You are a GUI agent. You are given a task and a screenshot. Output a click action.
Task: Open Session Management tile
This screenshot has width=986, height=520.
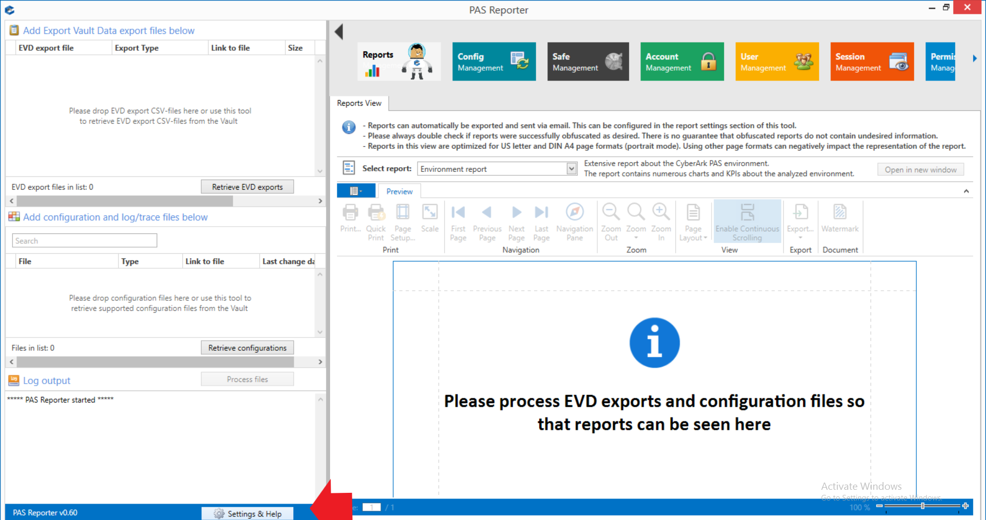click(872, 62)
